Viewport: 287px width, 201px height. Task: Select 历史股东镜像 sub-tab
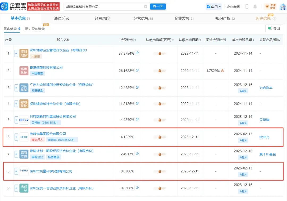[35, 29]
